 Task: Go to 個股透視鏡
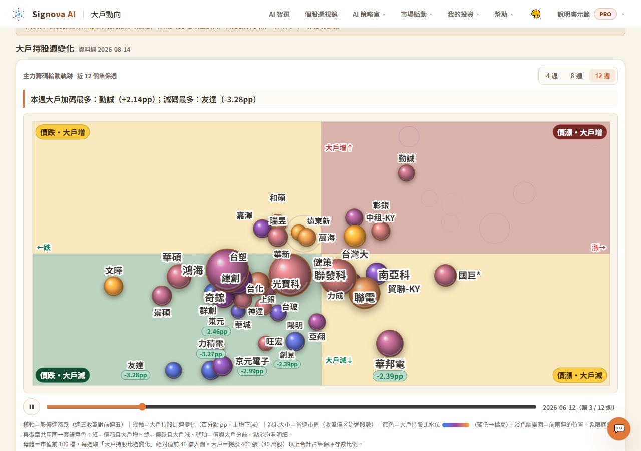[x=321, y=14]
